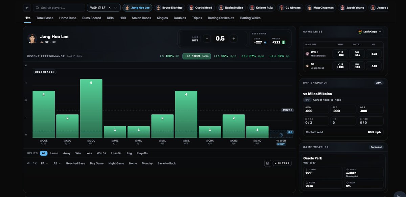Select the Home split filter

point(54,153)
